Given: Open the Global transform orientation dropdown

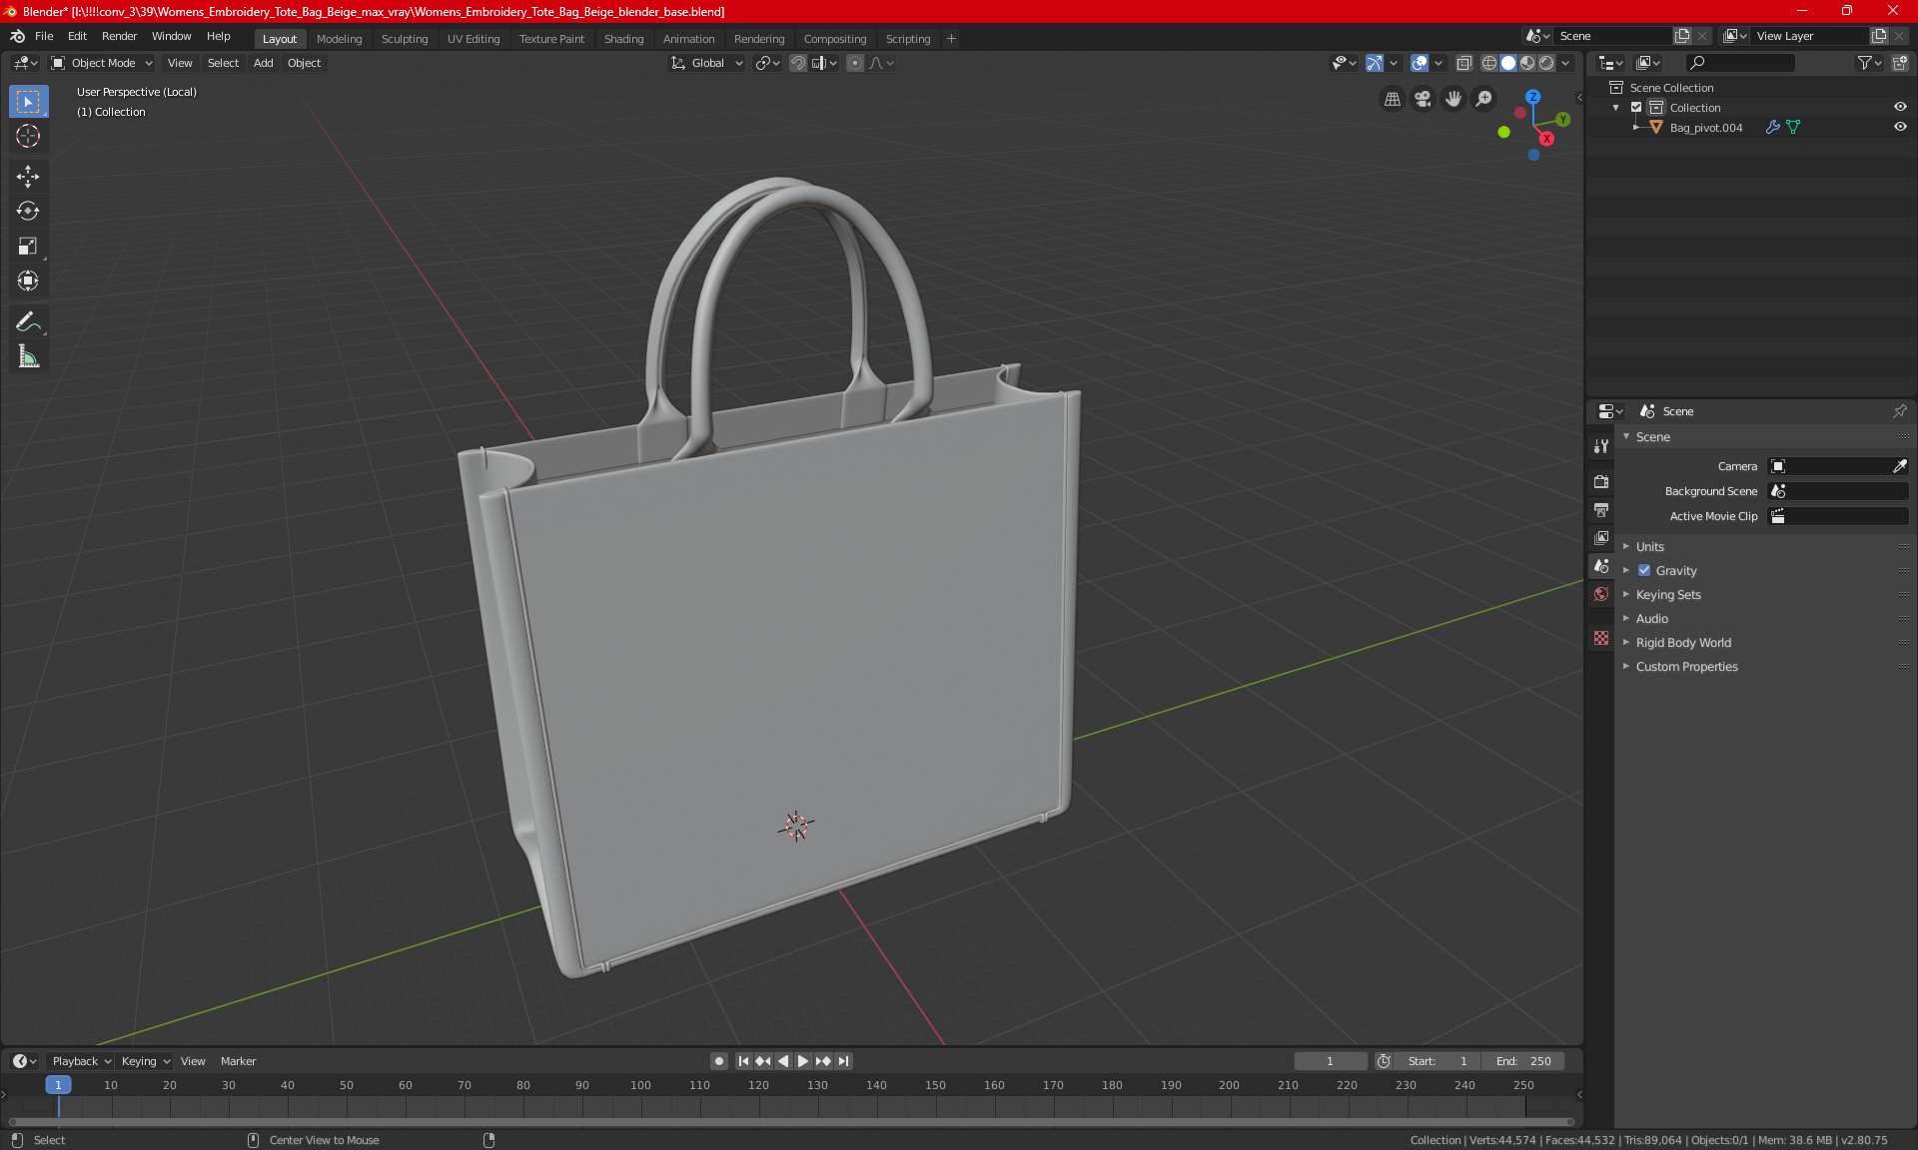Looking at the screenshot, I should point(706,63).
